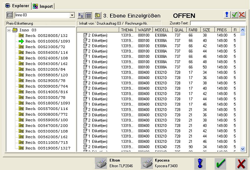Click the list scrollbar down arrow
This screenshot has height=170, width=250.
[x=243, y=149]
